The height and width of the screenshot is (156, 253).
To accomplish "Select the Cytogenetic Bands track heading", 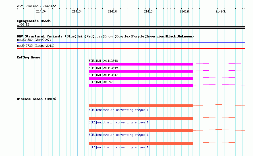I will (34, 21).
